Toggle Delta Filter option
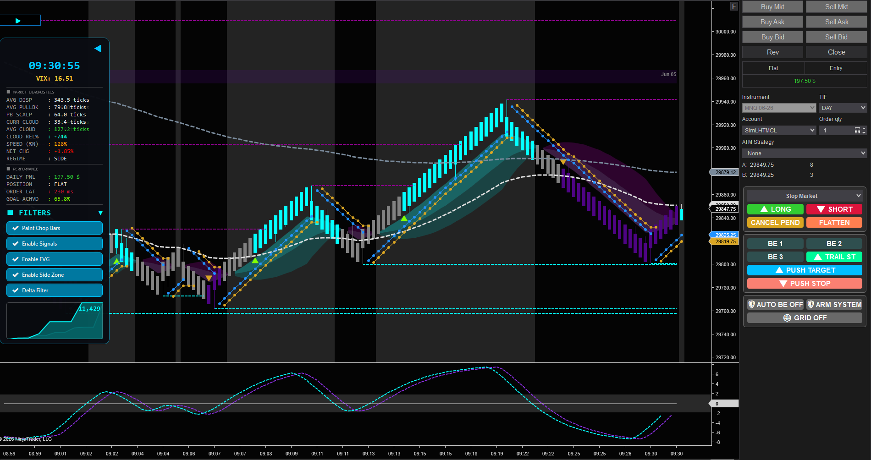871x460 pixels. pyautogui.click(x=55, y=290)
